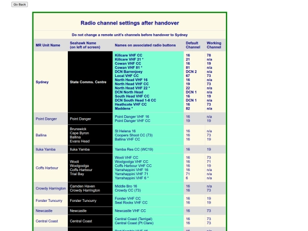Click the 'DCN Barrenjoey' entry
The height and width of the screenshot is (231, 308).
point(129,72)
